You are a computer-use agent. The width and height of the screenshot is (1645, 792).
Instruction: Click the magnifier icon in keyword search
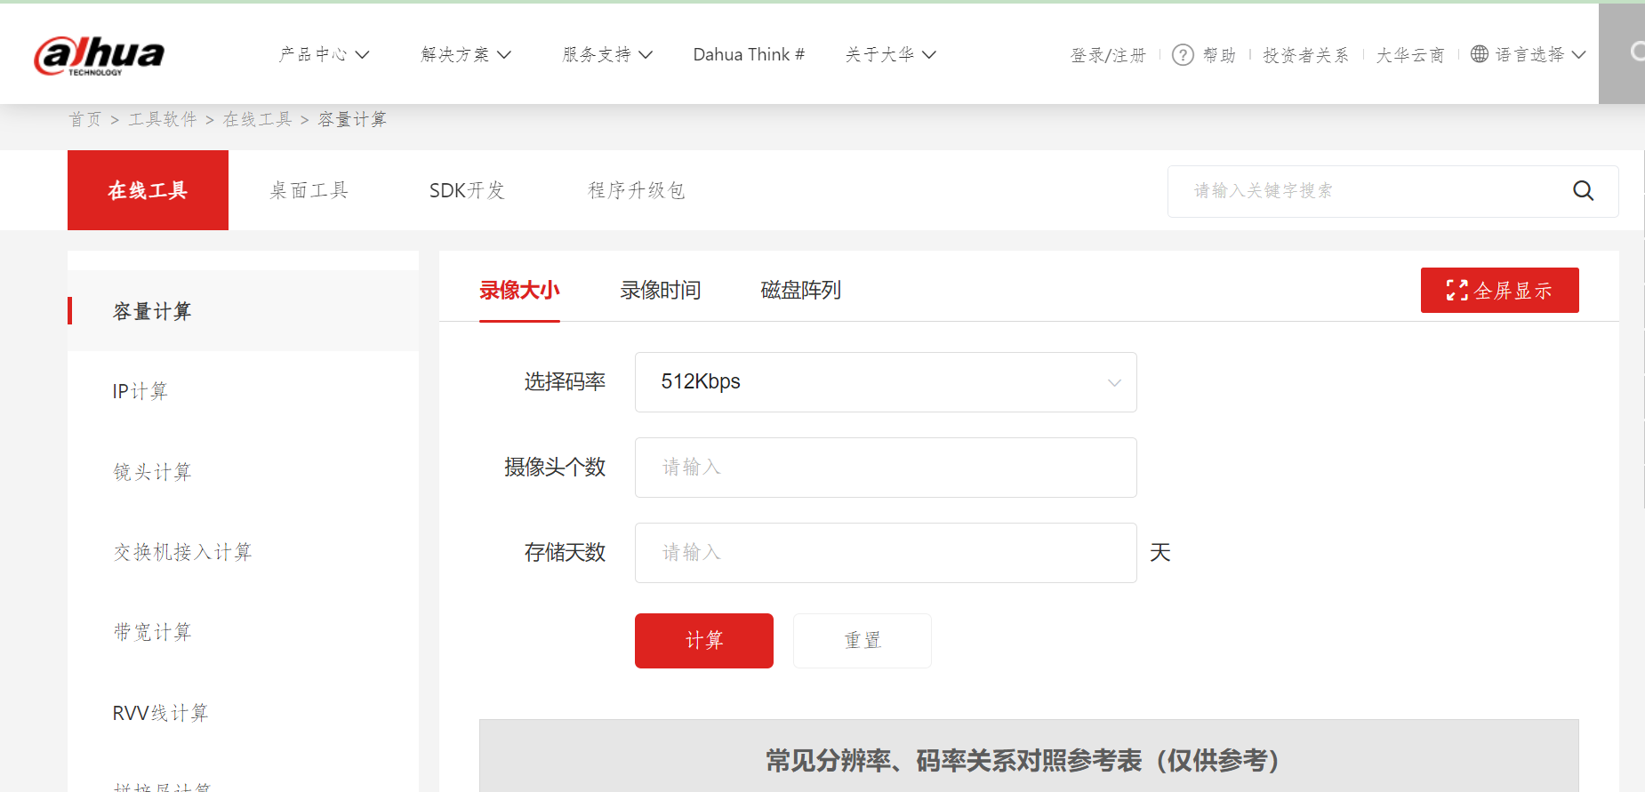point(1583,190)
